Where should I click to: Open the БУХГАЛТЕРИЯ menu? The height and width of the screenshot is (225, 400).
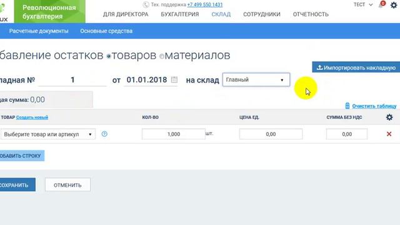(180, 14)
